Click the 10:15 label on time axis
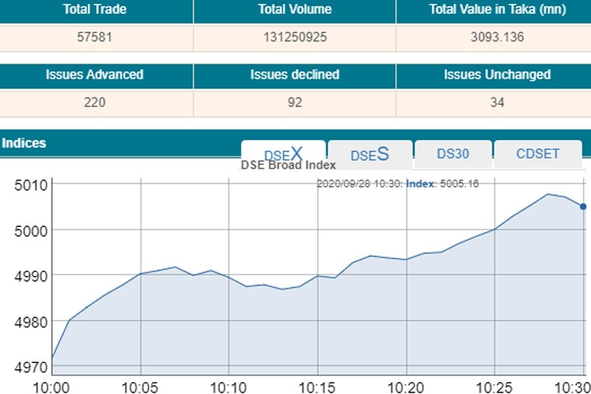 [317, 385]
